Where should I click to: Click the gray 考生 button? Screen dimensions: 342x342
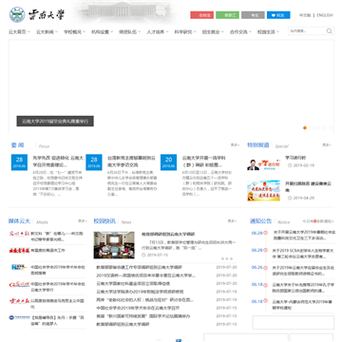pos(253,15)
